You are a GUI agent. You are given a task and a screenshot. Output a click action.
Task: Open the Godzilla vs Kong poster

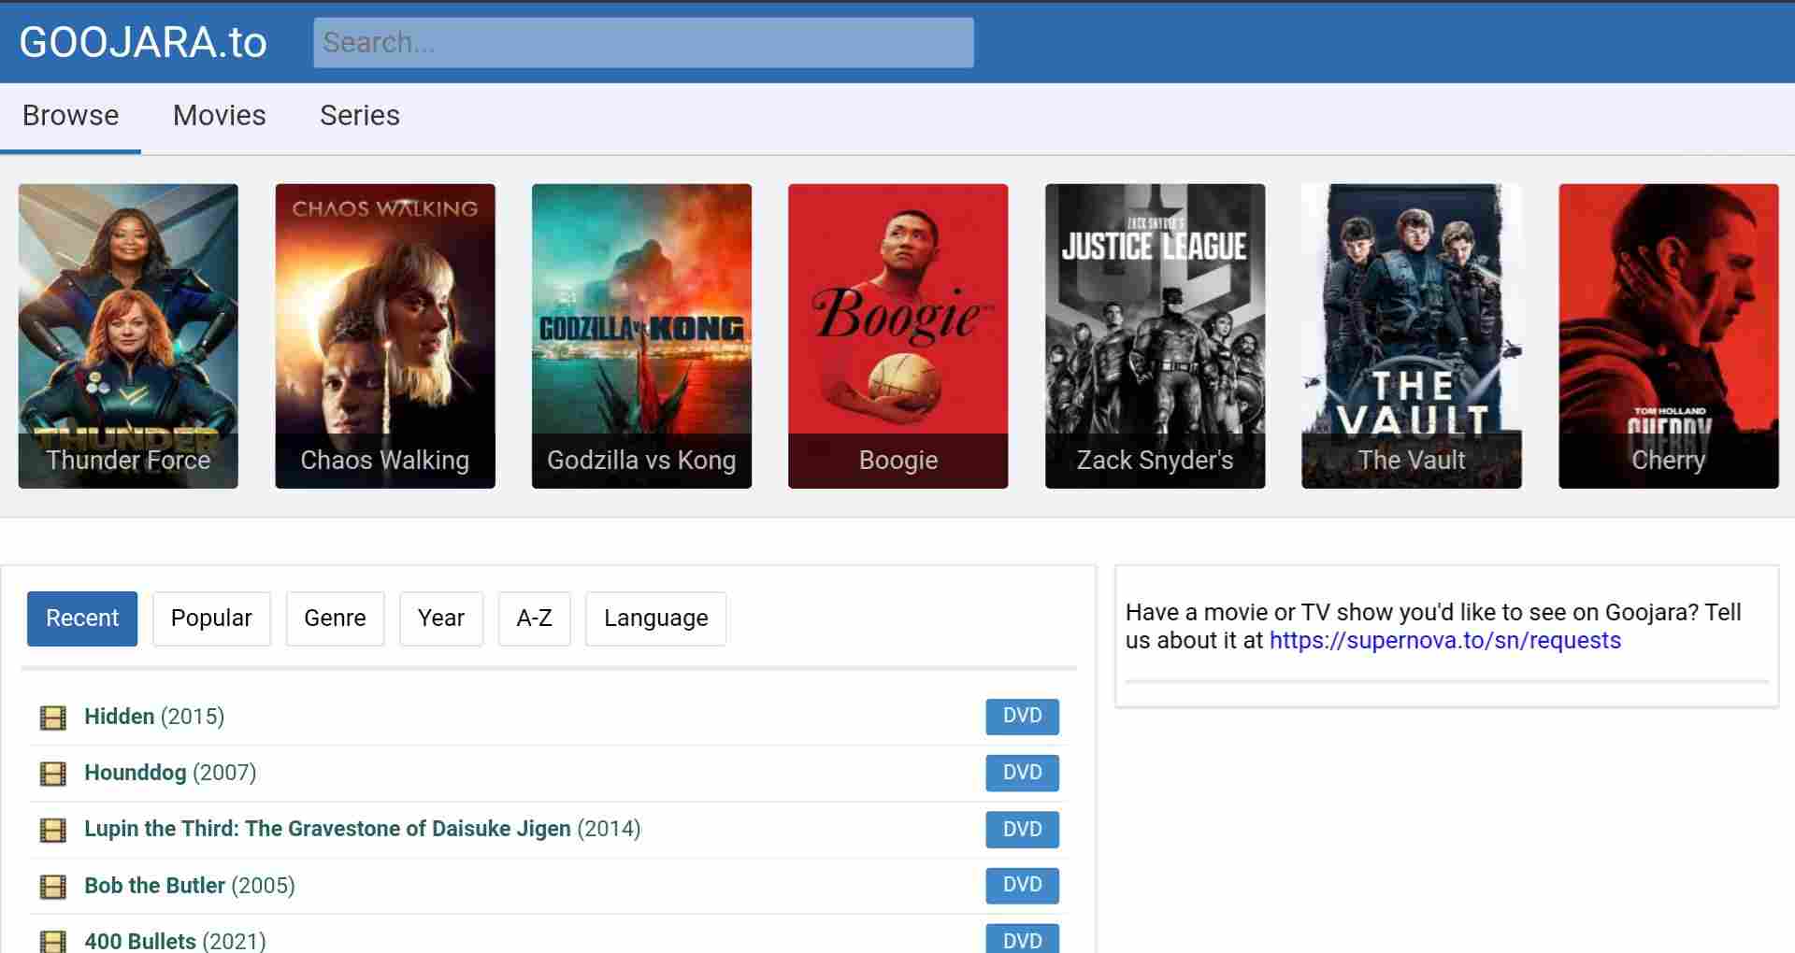coord(641,335)
